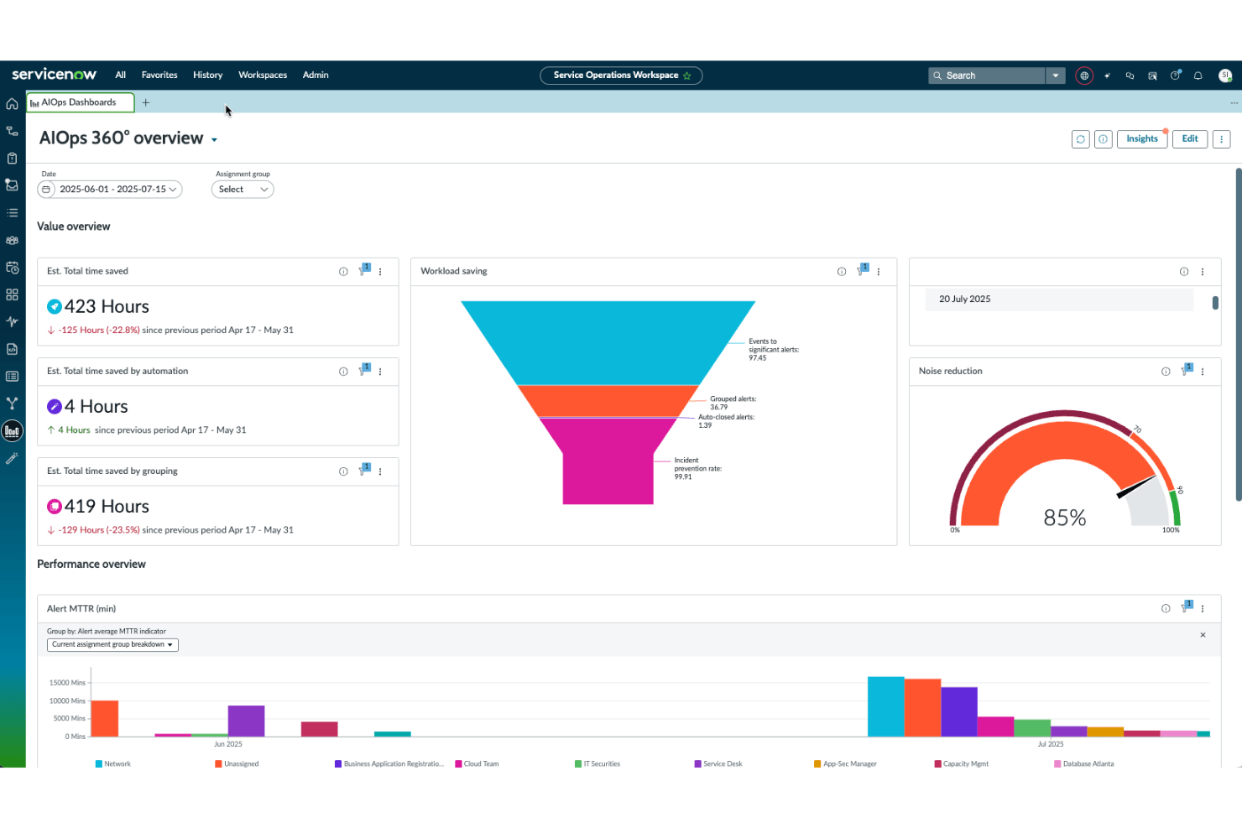Click into the Search field
The image size is (1242, 828).
(987, 76)
